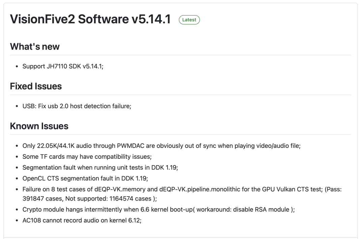Click the green Latest badge

(189, 20)
